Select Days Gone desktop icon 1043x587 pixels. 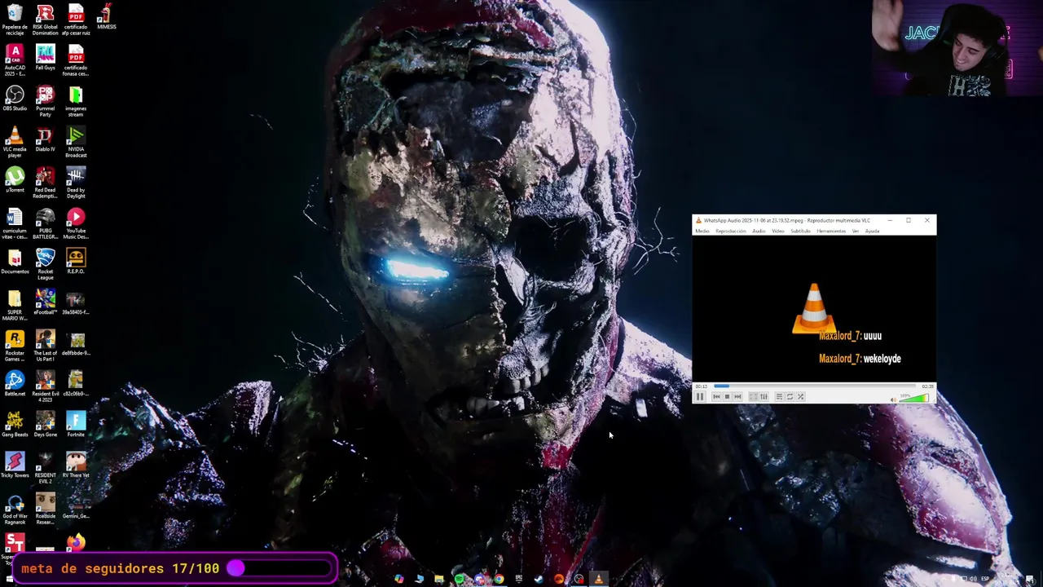click(45, 426)
